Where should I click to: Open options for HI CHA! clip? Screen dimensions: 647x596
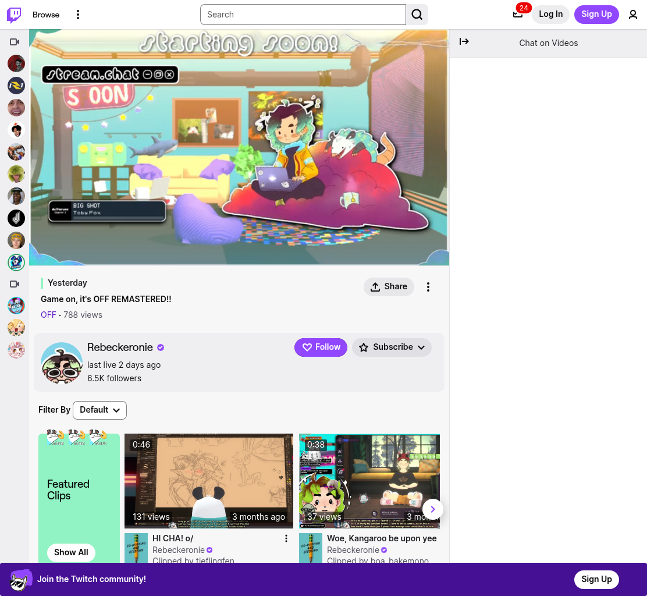pyautogui.click(x=286, y=538)
